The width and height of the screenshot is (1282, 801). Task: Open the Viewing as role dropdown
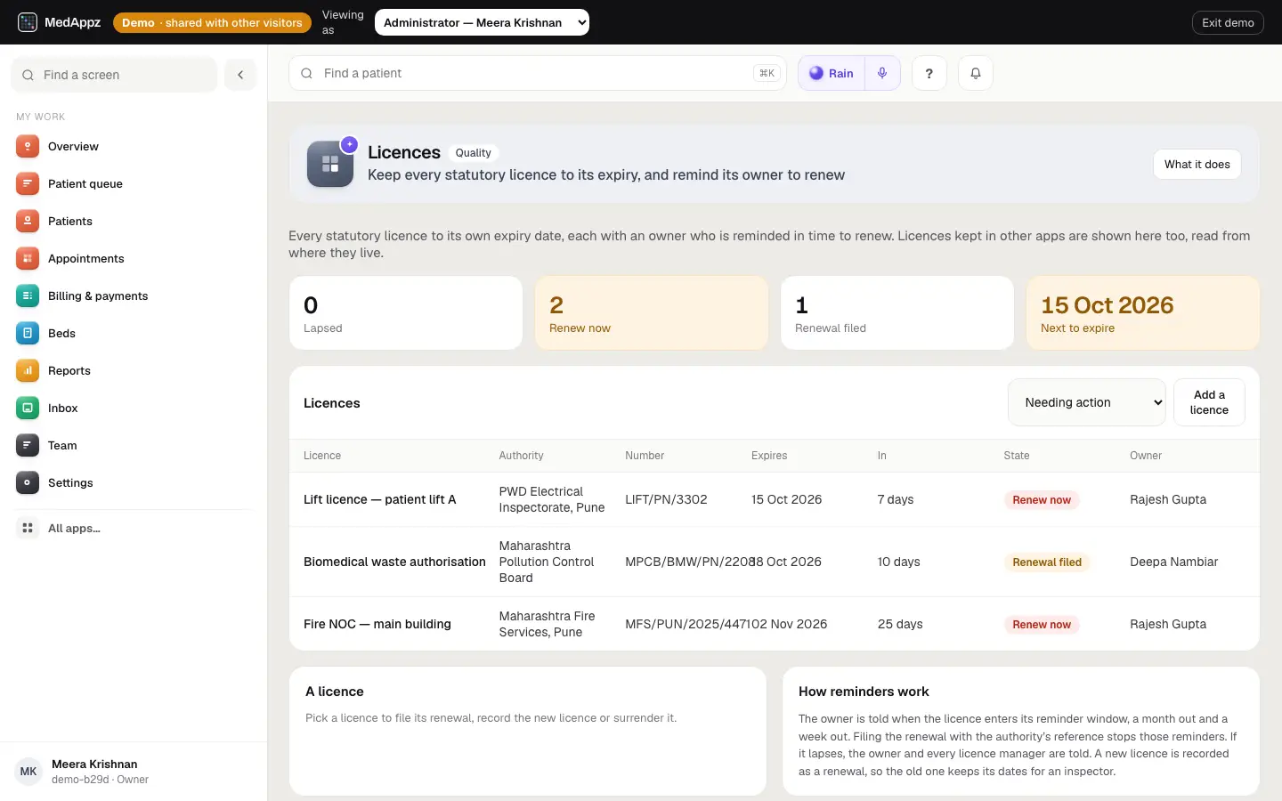tap(482, 22)
